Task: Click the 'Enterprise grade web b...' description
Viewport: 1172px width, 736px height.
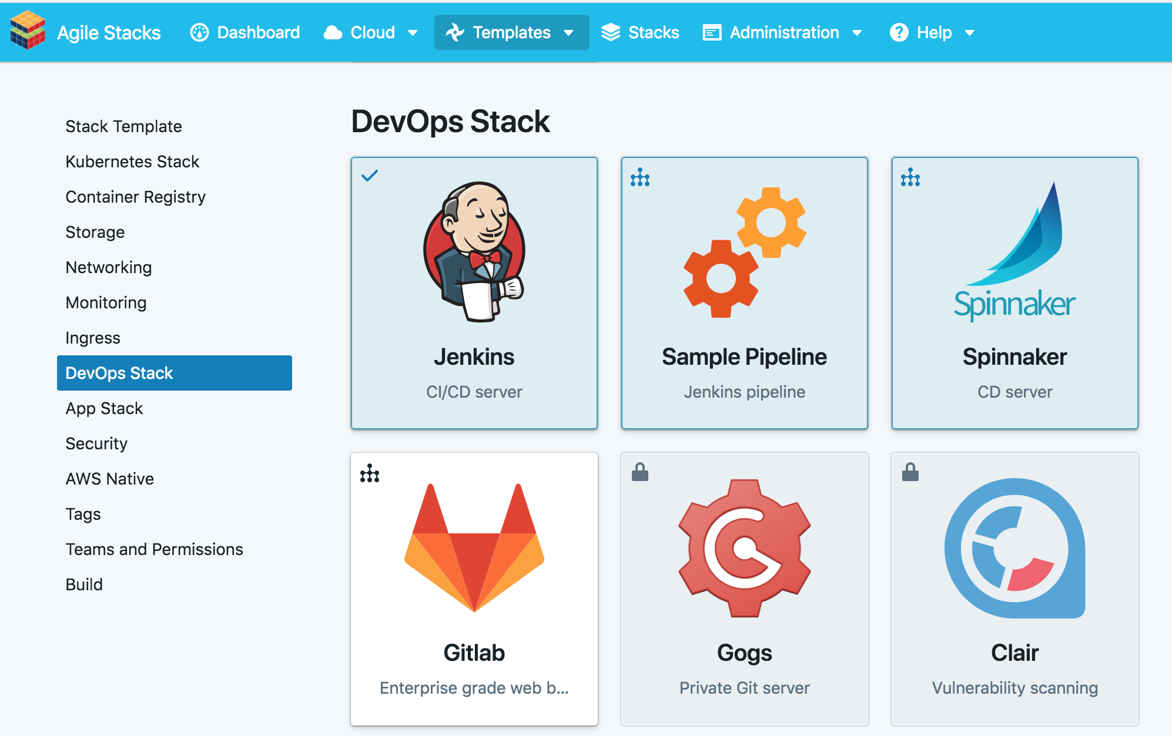Action: [474, 688]
